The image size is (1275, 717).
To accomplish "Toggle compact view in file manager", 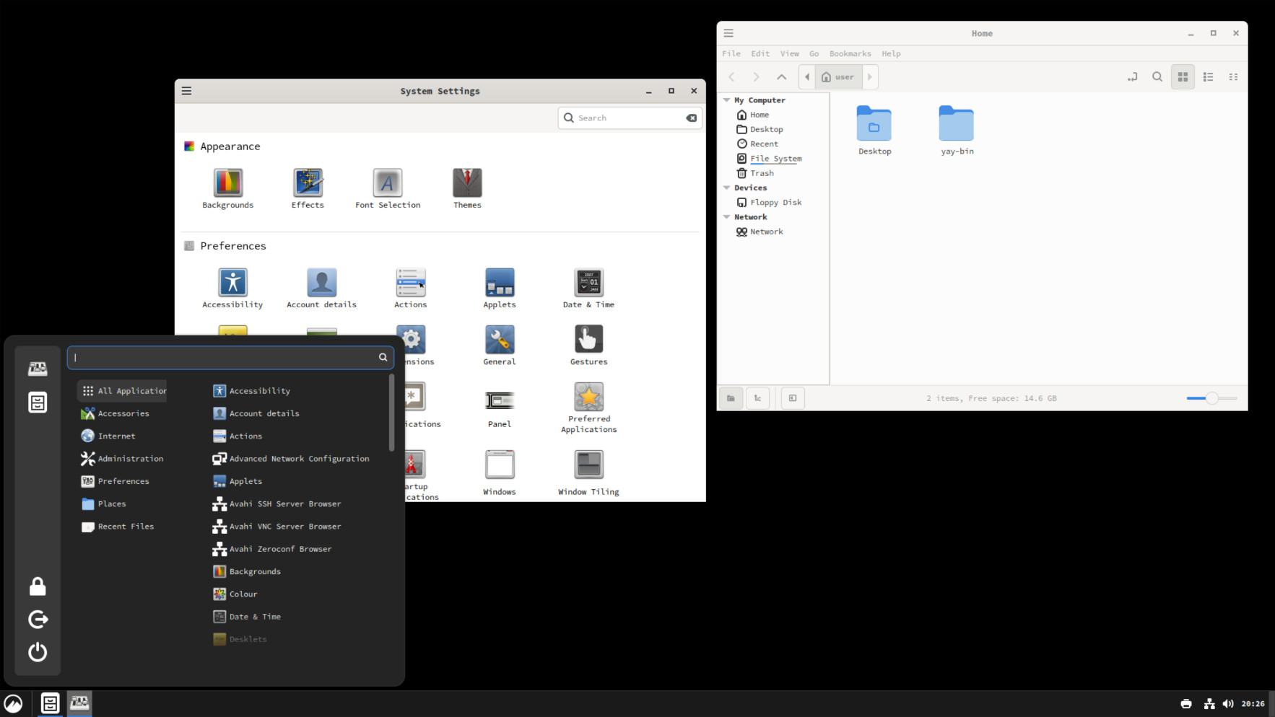I will [1233, 77].
